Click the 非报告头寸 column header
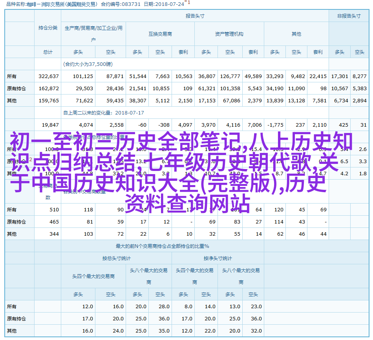 pos(348,16)
